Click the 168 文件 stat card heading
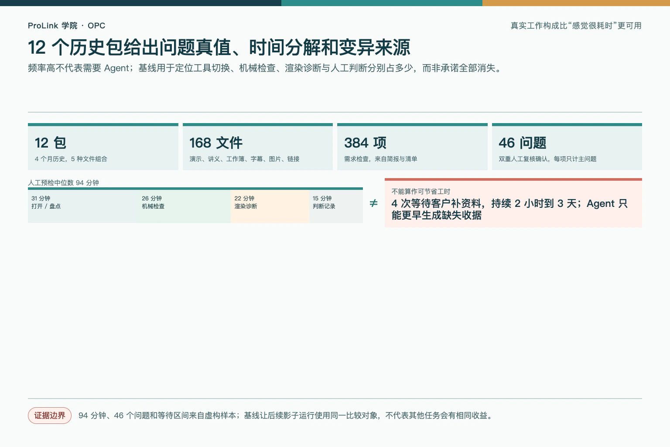Viewport: 670px width, 447px height. (216, 143)
